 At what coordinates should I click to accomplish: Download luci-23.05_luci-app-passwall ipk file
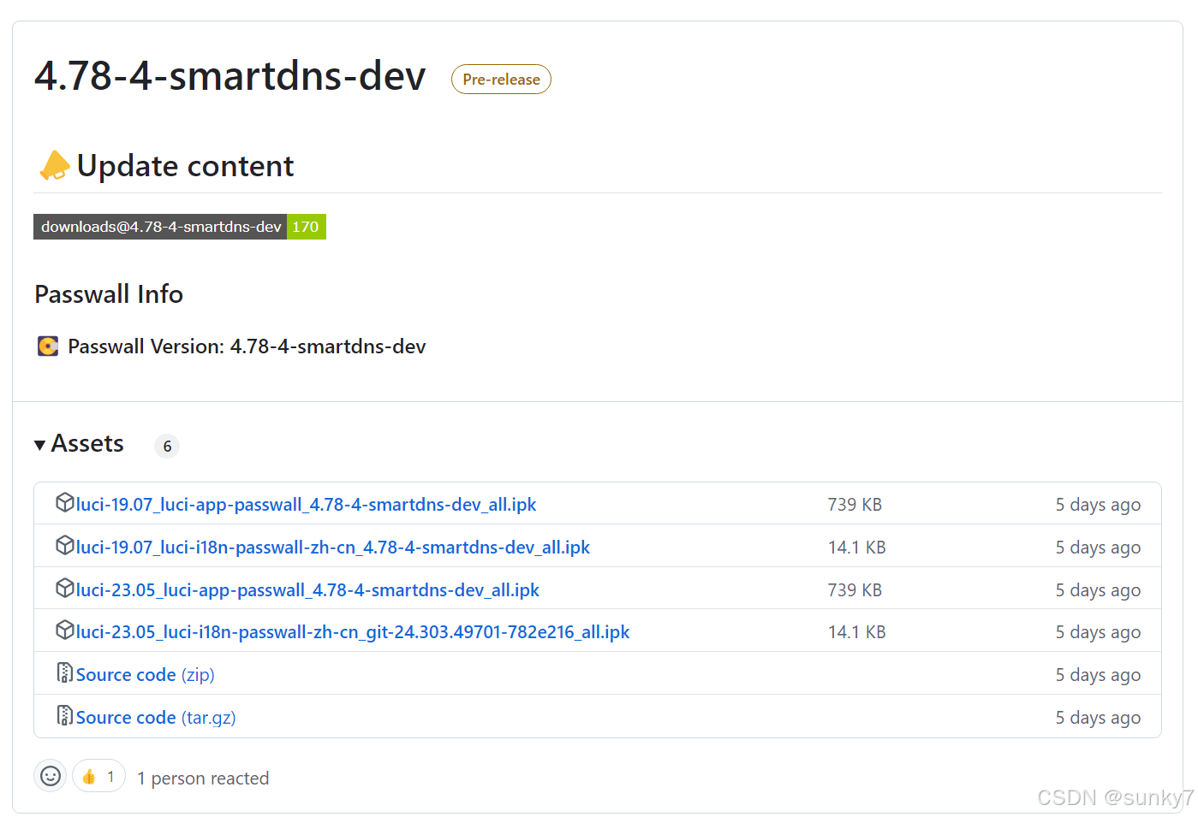point(307,590)
